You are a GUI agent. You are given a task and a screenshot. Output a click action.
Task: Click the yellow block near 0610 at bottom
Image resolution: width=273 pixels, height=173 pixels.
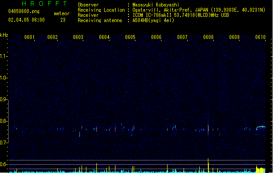click(260, 169)
